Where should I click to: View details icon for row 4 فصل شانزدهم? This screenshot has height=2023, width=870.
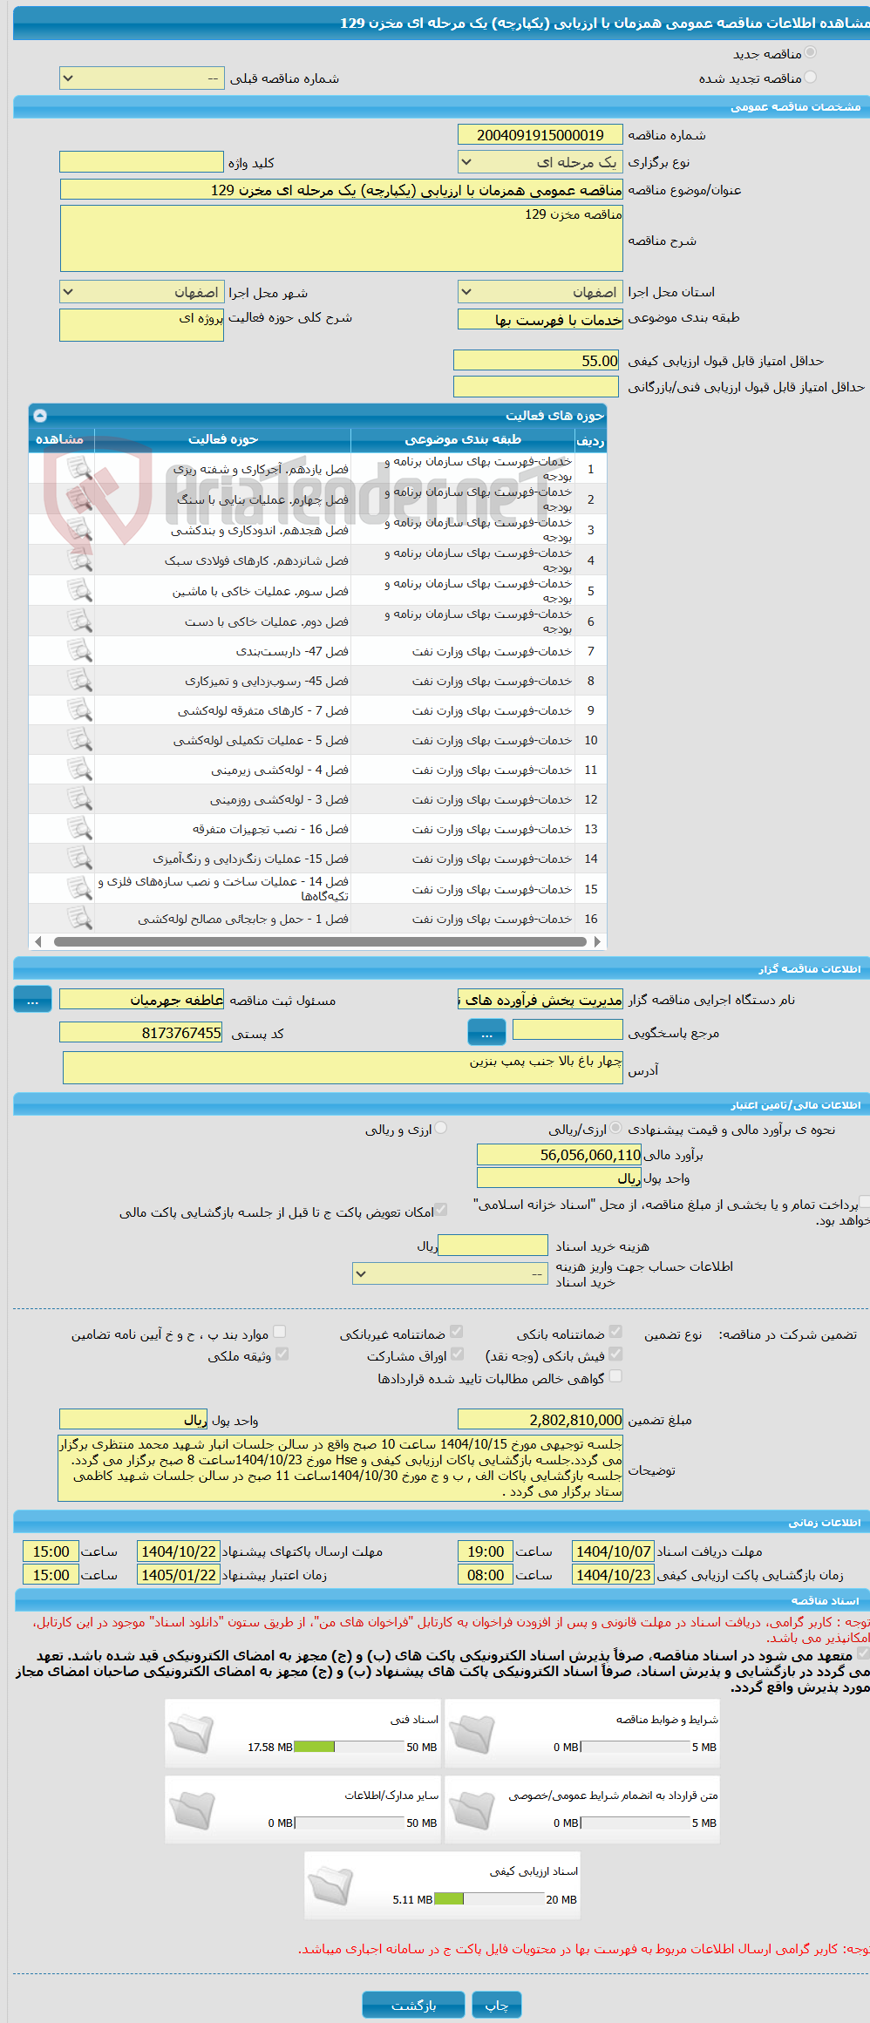click(79, 560)
